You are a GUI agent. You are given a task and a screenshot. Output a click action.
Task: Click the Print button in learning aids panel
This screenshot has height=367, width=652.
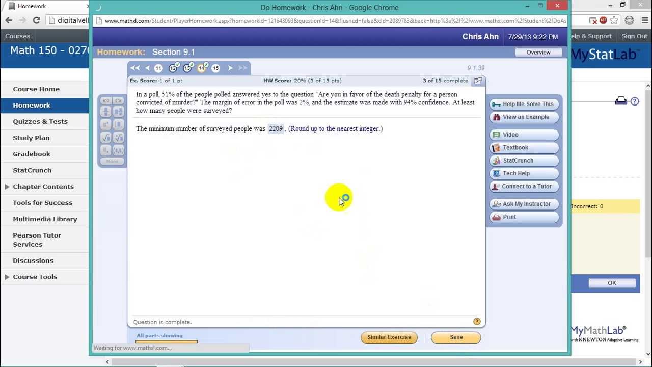point(524,217)
